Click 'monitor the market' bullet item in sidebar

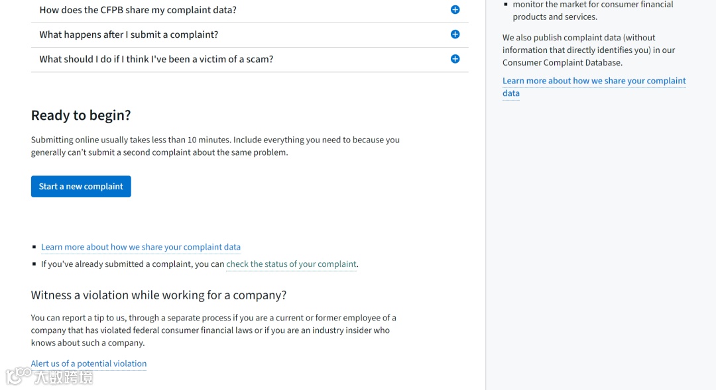(x=592, y=11)
